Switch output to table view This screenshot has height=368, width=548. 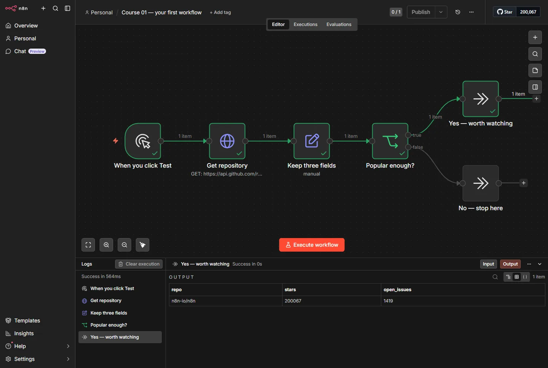pos(517,277)
